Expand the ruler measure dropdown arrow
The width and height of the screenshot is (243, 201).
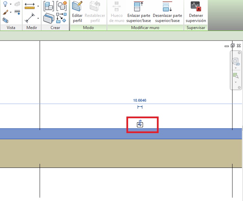pyautogui.click(x=38, y=6)
